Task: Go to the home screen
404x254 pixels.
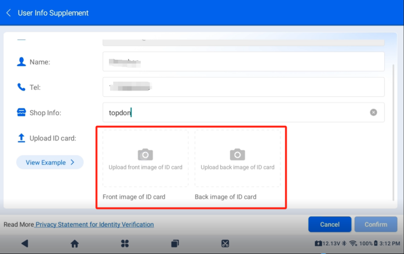Action: click(x=75, y=244)
